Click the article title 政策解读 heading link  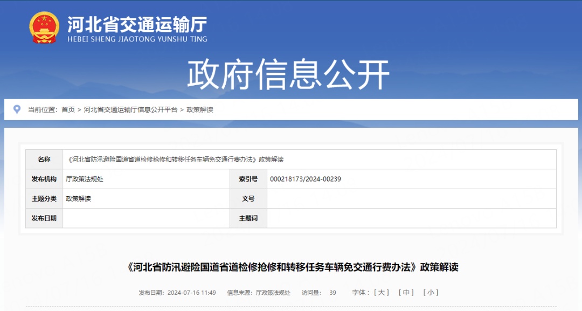(291, 264)
